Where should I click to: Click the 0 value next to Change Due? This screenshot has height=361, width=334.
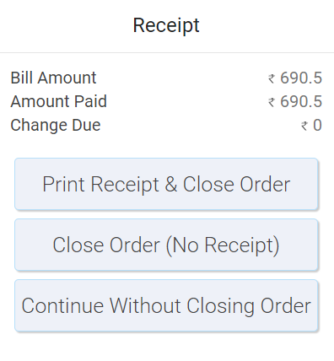click(318, 125)
